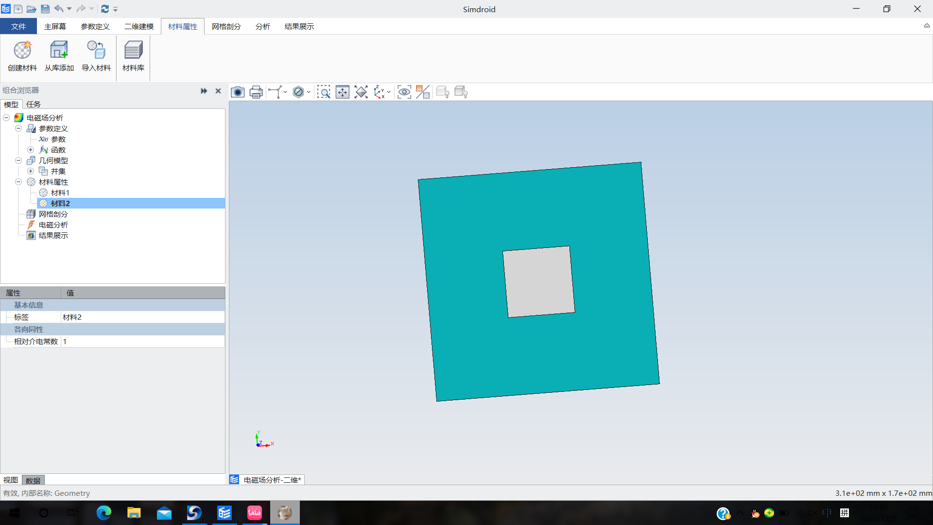Select the 电磁场分析-二维 document tab
The width and height of the screenshot is (933, 525).
point(267,480)
